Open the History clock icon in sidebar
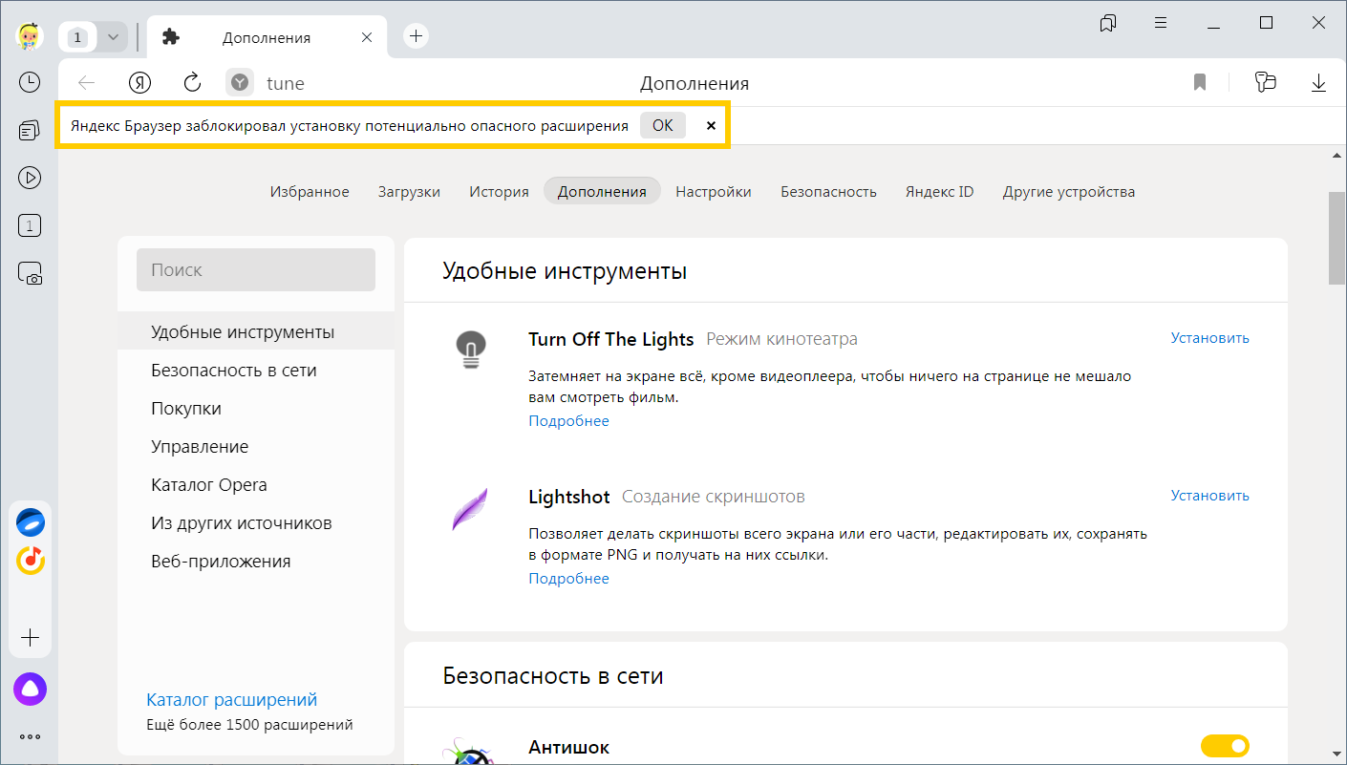The width and height of the screenshot is (1347, 765). (30, 82)
